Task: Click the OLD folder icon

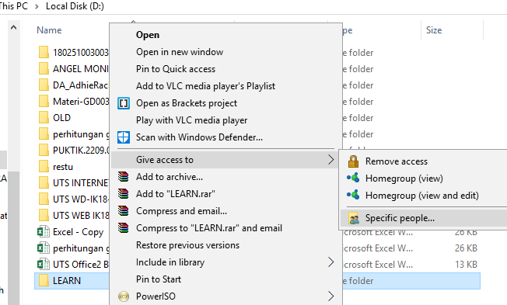Action: (x=44, y=117)
